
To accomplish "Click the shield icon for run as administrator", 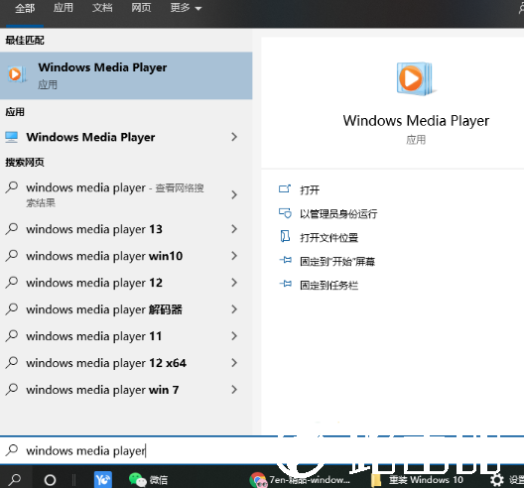I will (285, 213).
